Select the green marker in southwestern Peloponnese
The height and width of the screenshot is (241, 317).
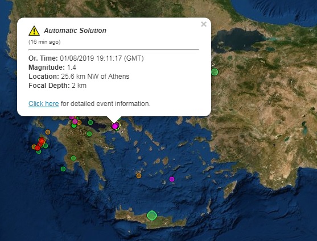[73, 158]
